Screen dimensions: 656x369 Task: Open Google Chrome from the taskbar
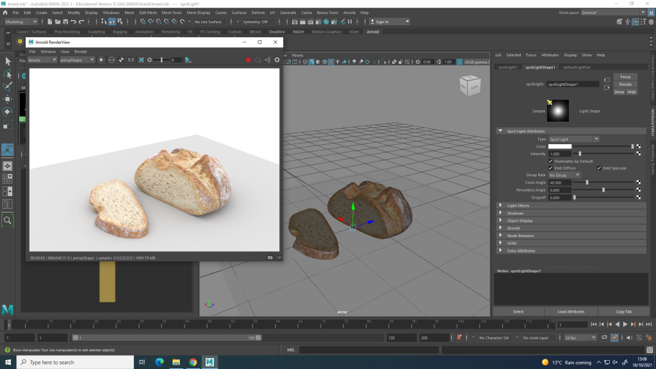193,362
